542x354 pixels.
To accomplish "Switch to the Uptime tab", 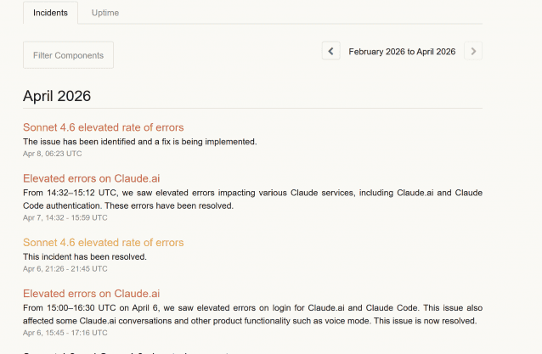I will point(105,13).
